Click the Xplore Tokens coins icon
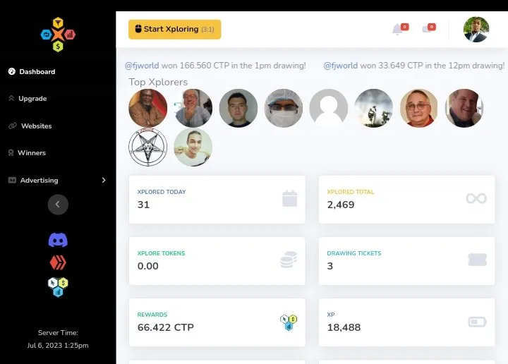Viewport: 508px width, 364px height. [x=289, y=260]
